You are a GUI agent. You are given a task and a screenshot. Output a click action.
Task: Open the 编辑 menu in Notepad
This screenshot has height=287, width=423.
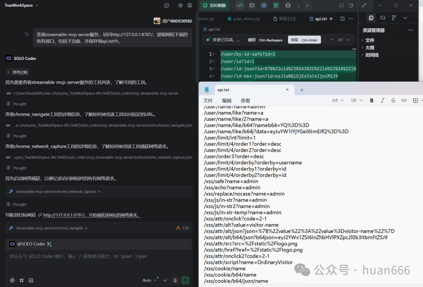(x=227, y=100)
